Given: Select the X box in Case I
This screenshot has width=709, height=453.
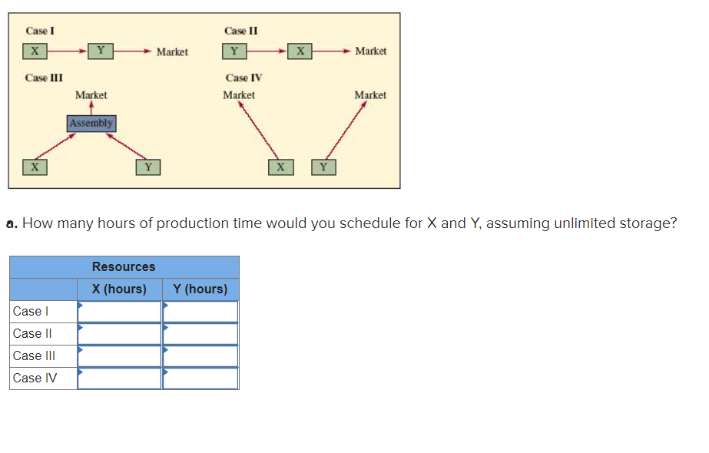Looking at the screenshot, I should (x=34, y=51).
